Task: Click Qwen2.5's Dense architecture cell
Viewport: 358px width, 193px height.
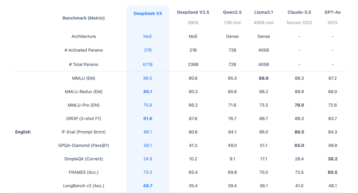Action: click(232, 36)
